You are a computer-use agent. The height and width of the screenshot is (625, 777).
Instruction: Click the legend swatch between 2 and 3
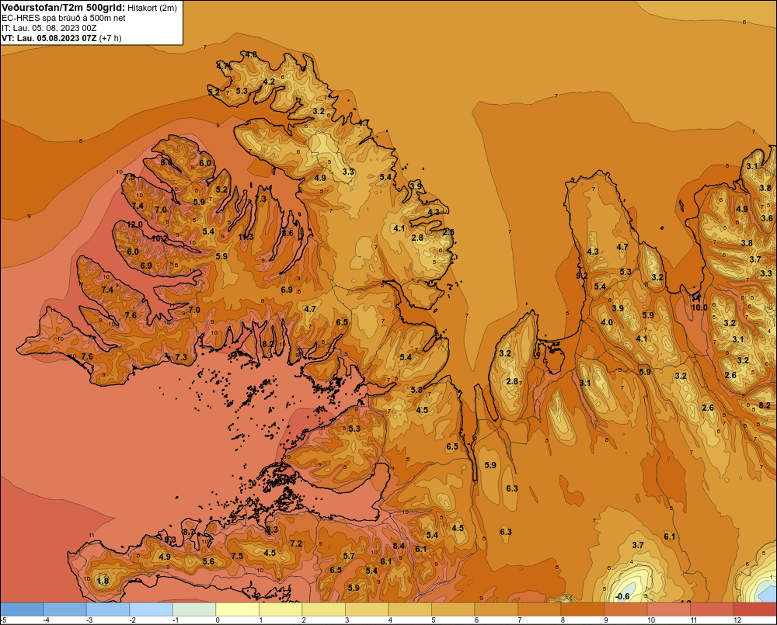323,609
